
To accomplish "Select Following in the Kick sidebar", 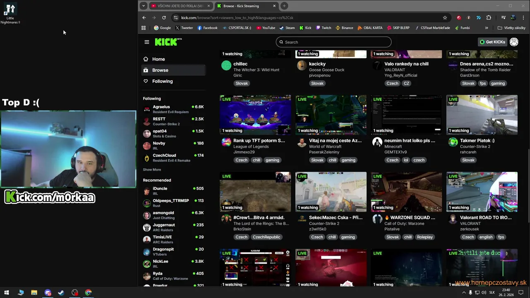I will [x=173, y=81].
